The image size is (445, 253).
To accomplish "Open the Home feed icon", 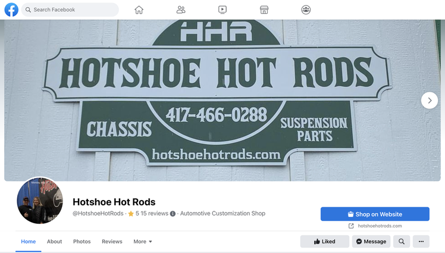I will [x=139, y=10].
